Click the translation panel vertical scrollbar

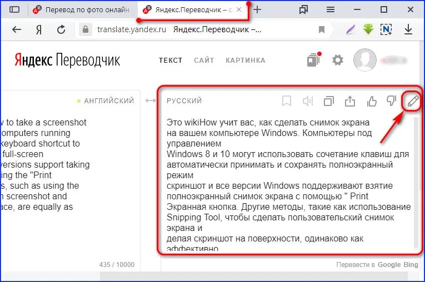(416, 183)
